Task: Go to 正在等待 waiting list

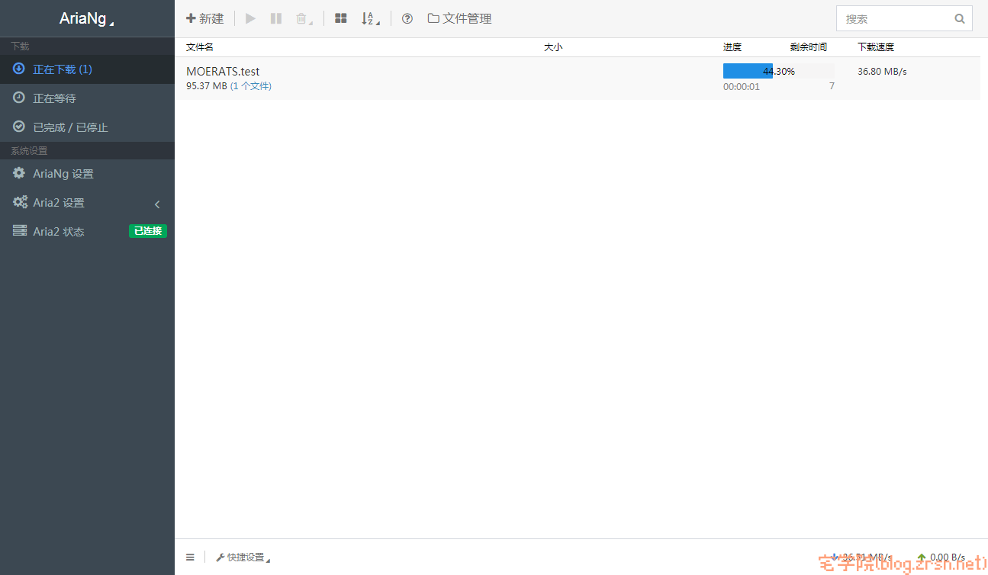Action: pos(87,98)
